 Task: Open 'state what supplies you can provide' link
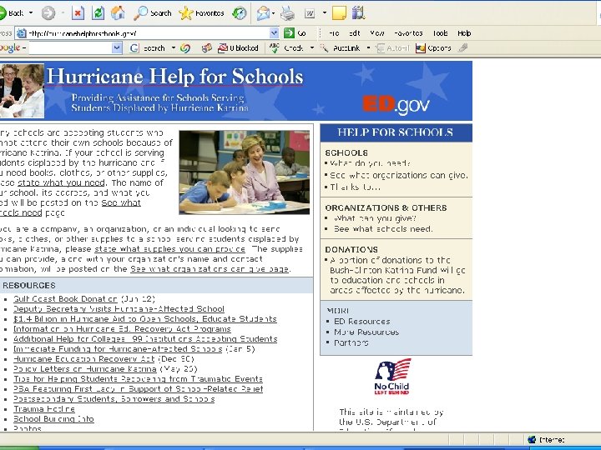click(x=169, y=249)
